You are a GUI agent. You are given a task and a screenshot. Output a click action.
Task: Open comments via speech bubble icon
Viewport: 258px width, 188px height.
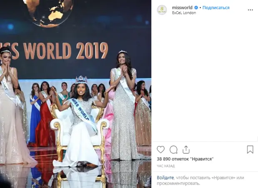click(x=174, y=150)
